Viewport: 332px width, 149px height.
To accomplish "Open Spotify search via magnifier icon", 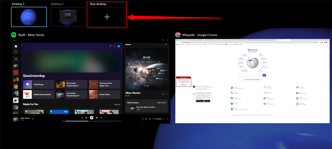I will pyautogui.click(x=16, y=52).
